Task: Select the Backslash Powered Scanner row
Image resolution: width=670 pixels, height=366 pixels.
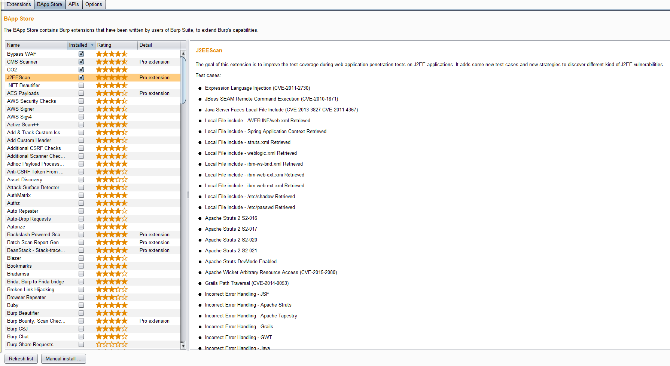Action: click(x=93, y=234)
